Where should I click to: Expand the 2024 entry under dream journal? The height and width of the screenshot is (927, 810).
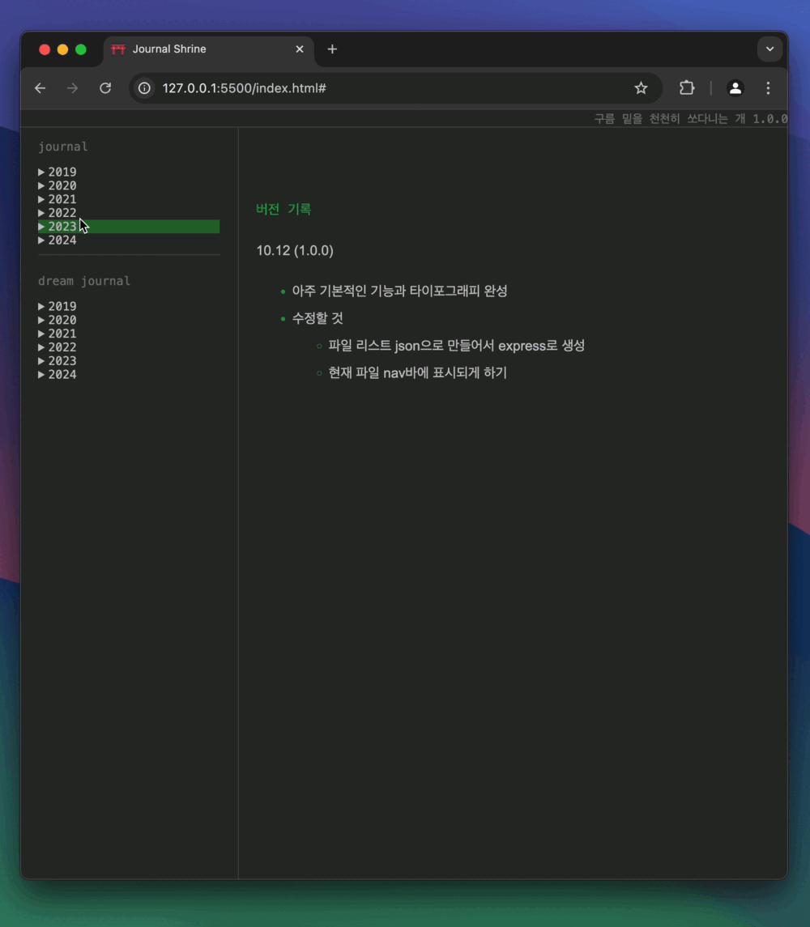tap(57, 374)
